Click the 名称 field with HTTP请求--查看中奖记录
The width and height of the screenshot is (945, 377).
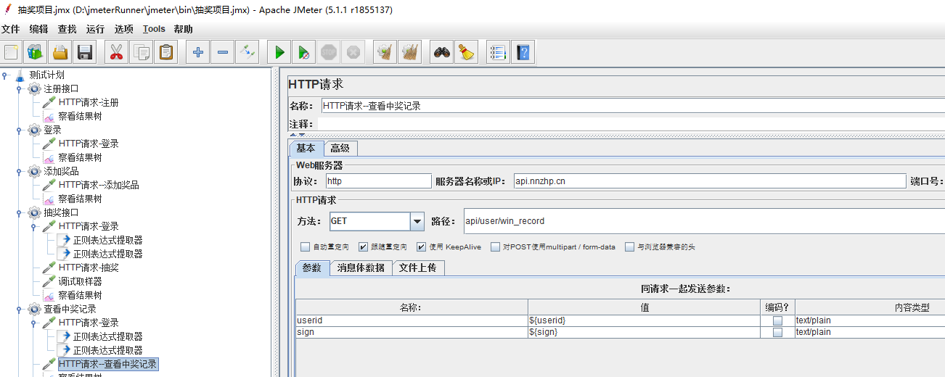point(633,106)
